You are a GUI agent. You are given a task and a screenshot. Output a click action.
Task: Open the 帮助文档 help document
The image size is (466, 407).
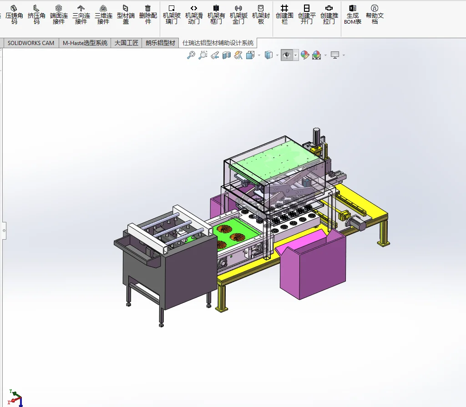pyautogui.click(x=375, y=14)
